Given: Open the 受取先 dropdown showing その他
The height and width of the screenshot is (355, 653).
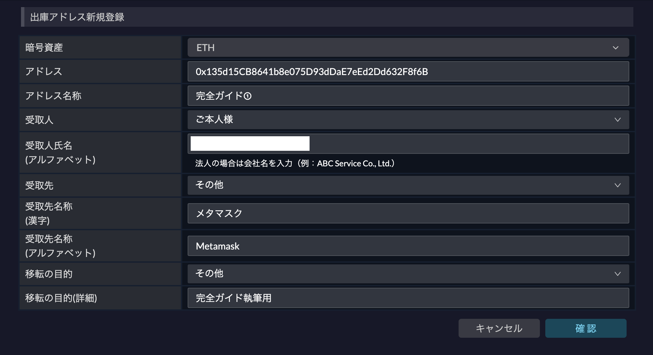Looking at the screenshot, I should tap(408, 185).
